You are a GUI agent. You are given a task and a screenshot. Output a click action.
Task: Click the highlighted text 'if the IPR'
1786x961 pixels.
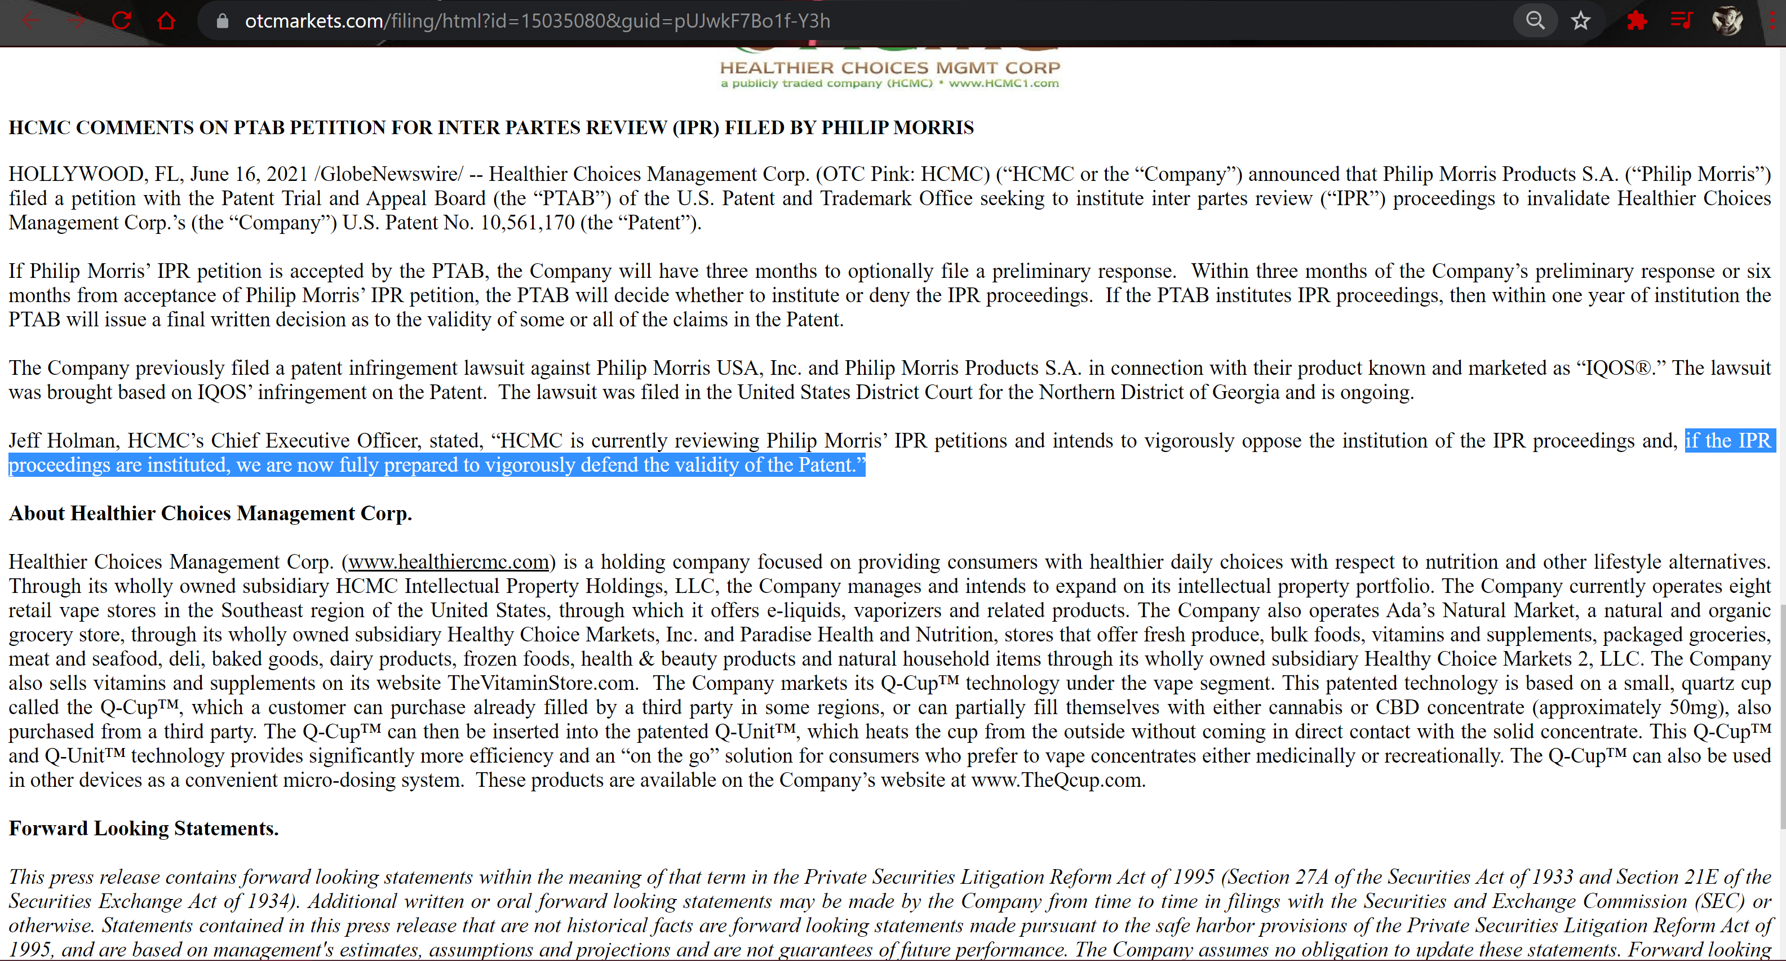tap(1728, 440)
